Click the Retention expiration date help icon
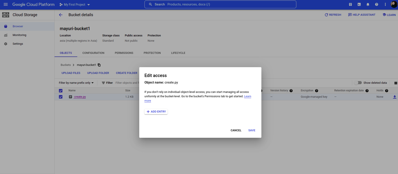The width and height of the screenshot is (398, 174). point(367,91)
